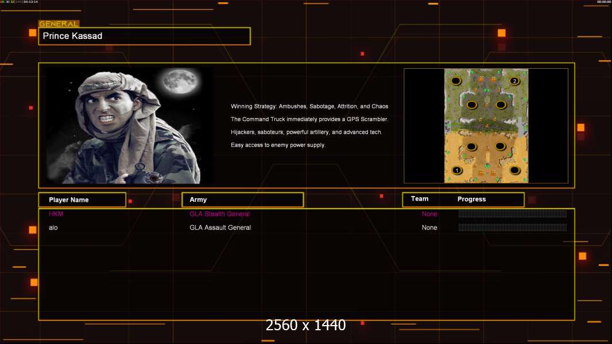Click alo's team value None
Viewport: 612px width, 344px height.
[429, 228]
